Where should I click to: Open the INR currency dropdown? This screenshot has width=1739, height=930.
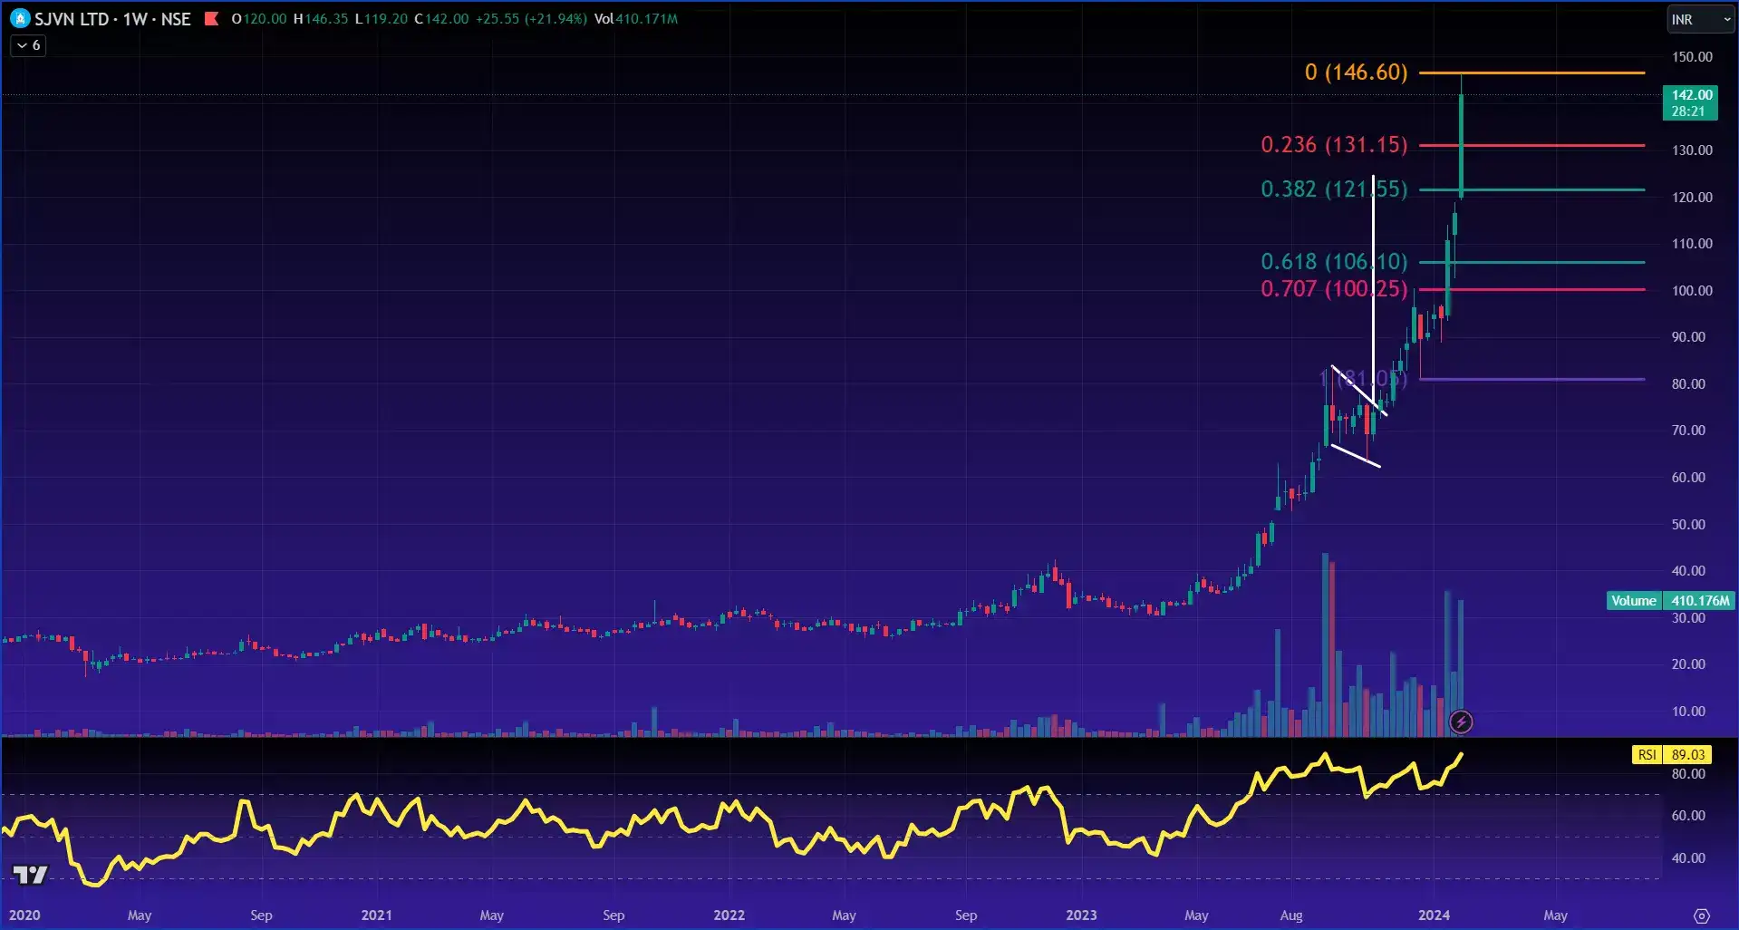pos(1700,18)
